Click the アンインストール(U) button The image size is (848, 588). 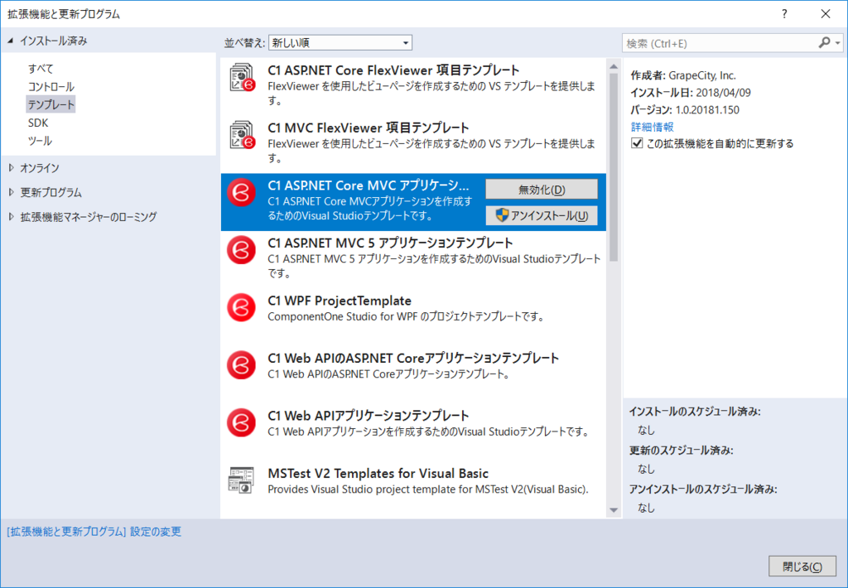tap(542, 215)
